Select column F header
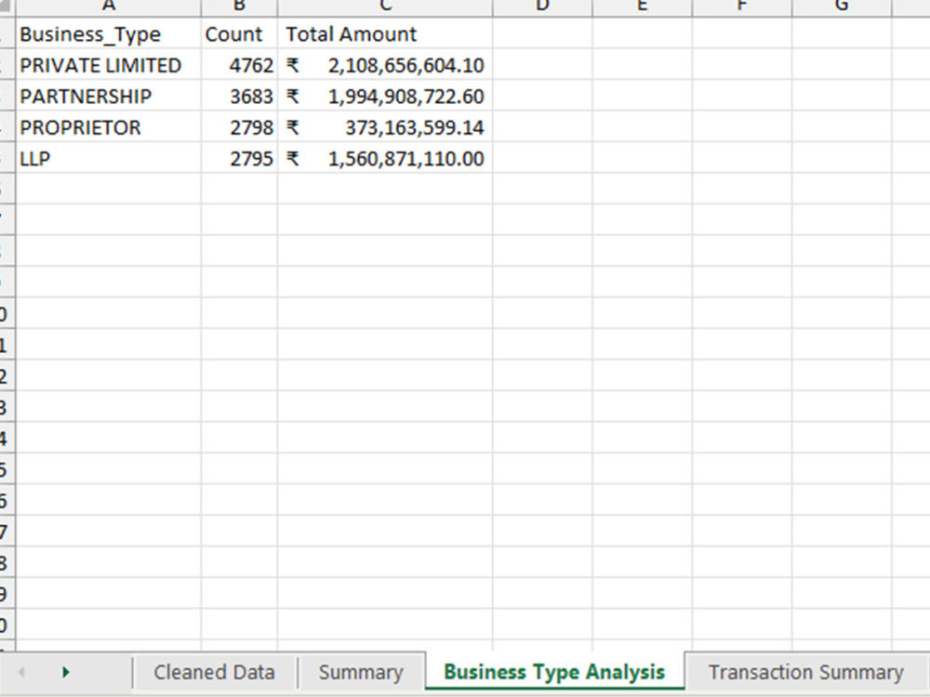The height and width of the screenshot is (697, 930). pyautogui.click(x=742, y=7)
